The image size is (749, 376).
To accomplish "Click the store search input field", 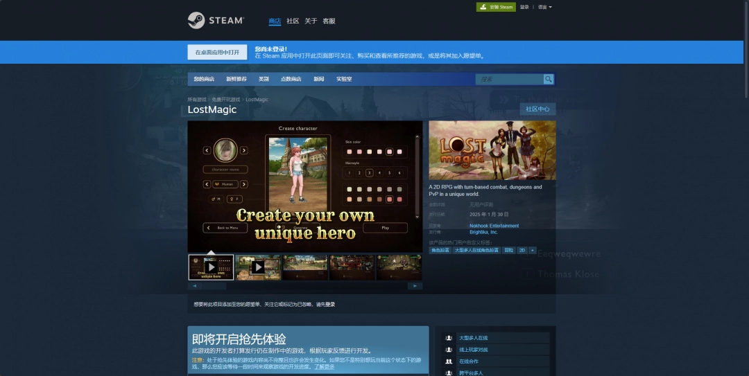I will click(x=510, y=79).
